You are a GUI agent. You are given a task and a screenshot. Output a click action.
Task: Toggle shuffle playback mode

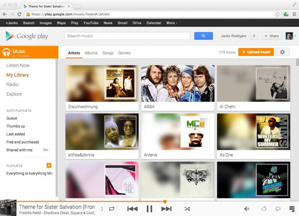tap(187, 209)
